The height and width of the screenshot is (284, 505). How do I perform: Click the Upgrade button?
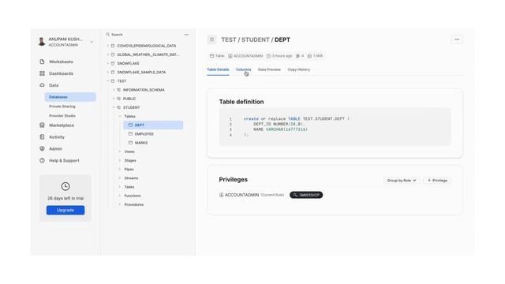pyautogui.click(x=65, y=210)
